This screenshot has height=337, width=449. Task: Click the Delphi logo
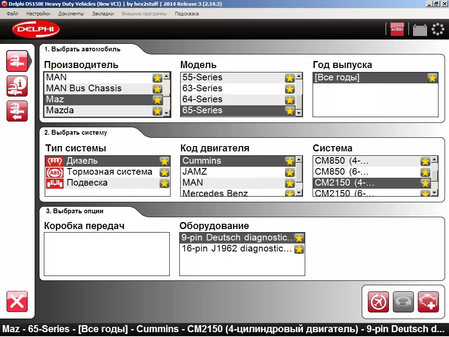click(x=36, y=29)
